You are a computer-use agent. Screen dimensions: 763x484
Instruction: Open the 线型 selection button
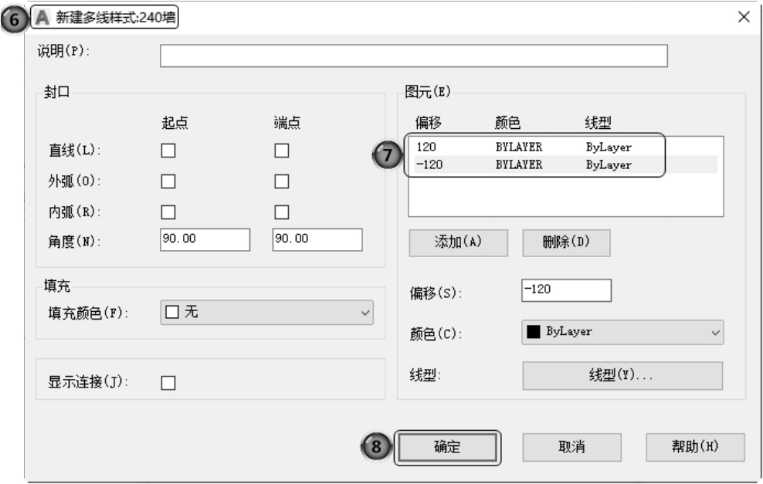coord(622,376)
